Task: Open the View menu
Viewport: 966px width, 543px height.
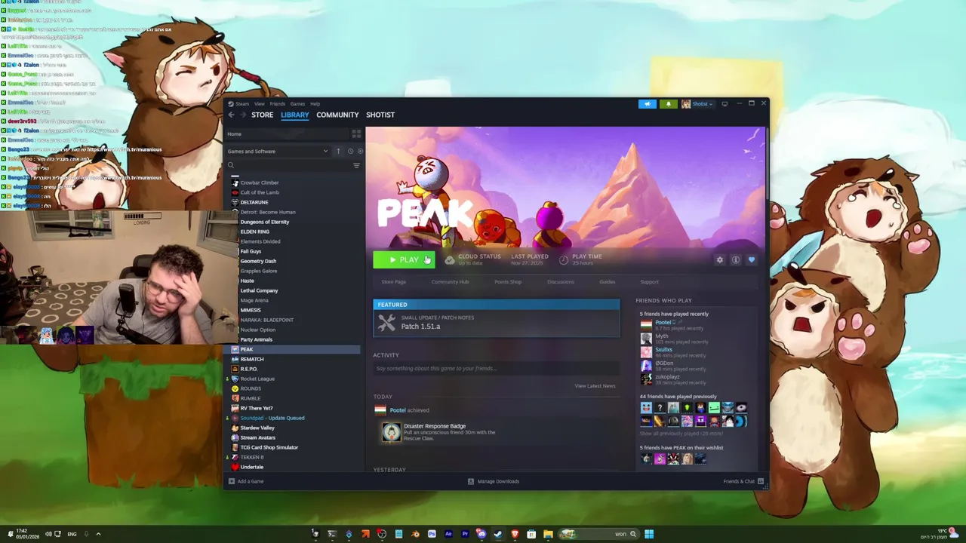Action: point(259,103)
